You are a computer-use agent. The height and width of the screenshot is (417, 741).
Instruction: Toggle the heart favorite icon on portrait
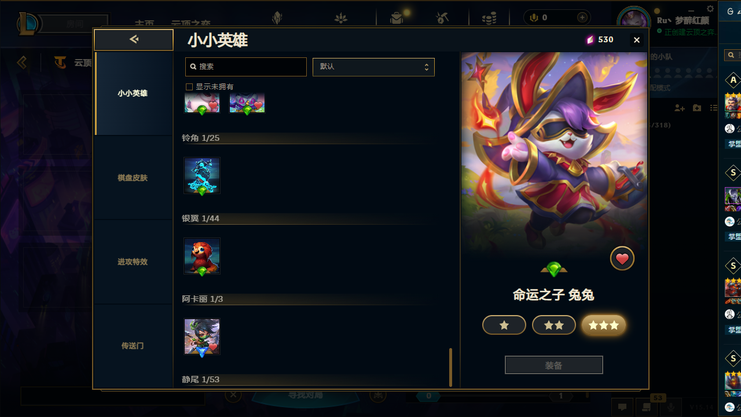(x=622, y=259)
